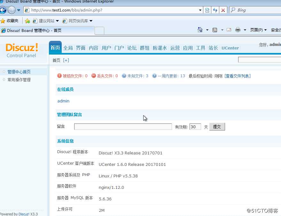The width and height of the screenshot is (281, 216).
Task: Click the Print icon
Action: click(x=238, y=30)
